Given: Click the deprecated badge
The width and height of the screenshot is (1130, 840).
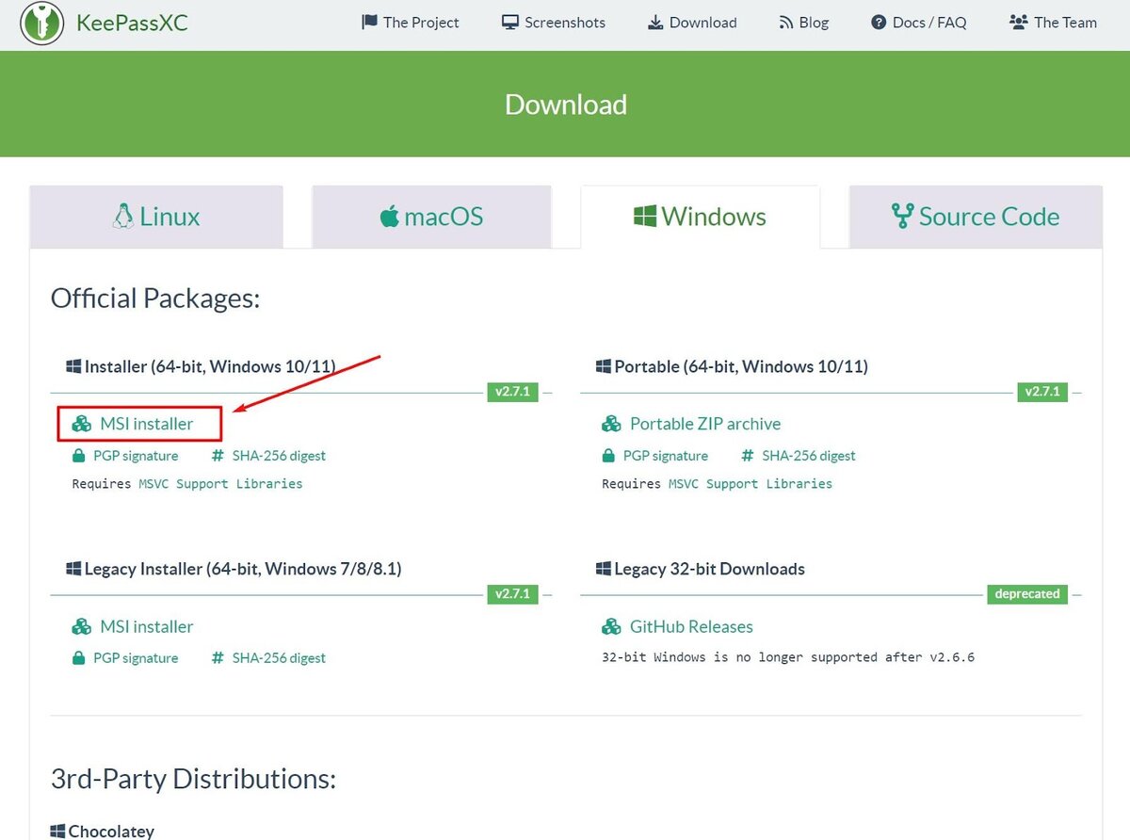Looking at the screenshot, I should click(x=1027, y=594).
